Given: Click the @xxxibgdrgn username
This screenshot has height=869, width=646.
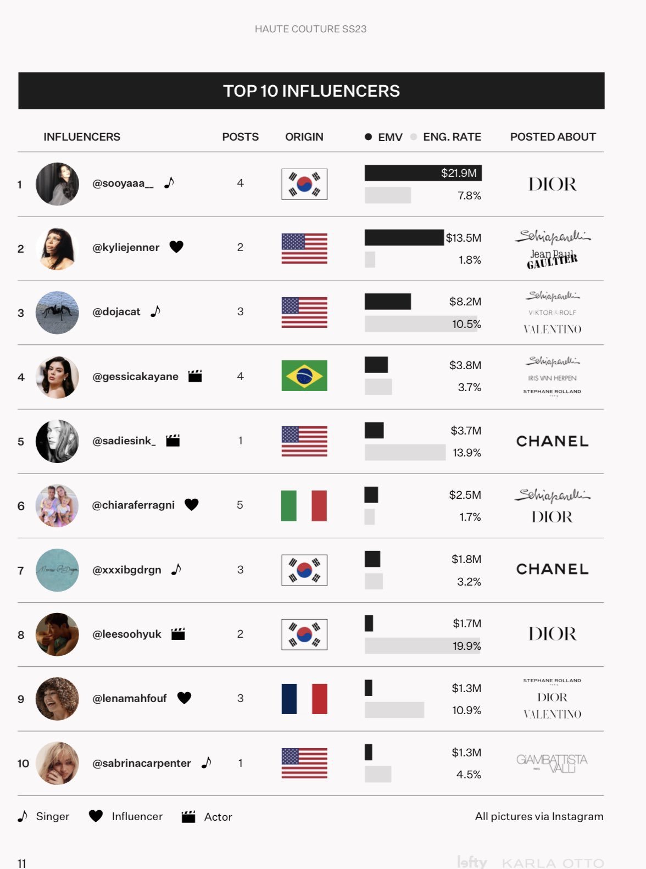Looking at the screenshot, I should pos(127,570).
